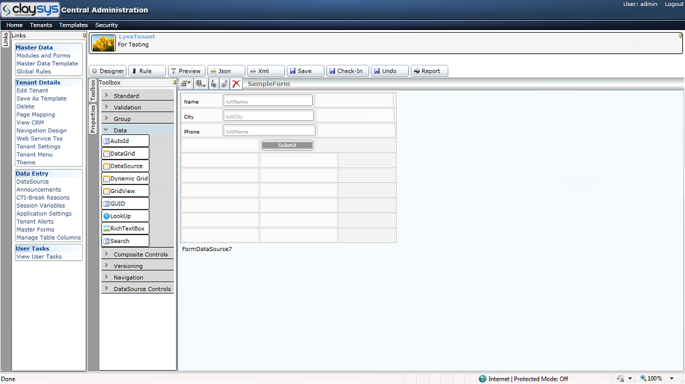685x384 pixels.
Task: Select the LookUp control in the toolbox
Action: [125, 216]
